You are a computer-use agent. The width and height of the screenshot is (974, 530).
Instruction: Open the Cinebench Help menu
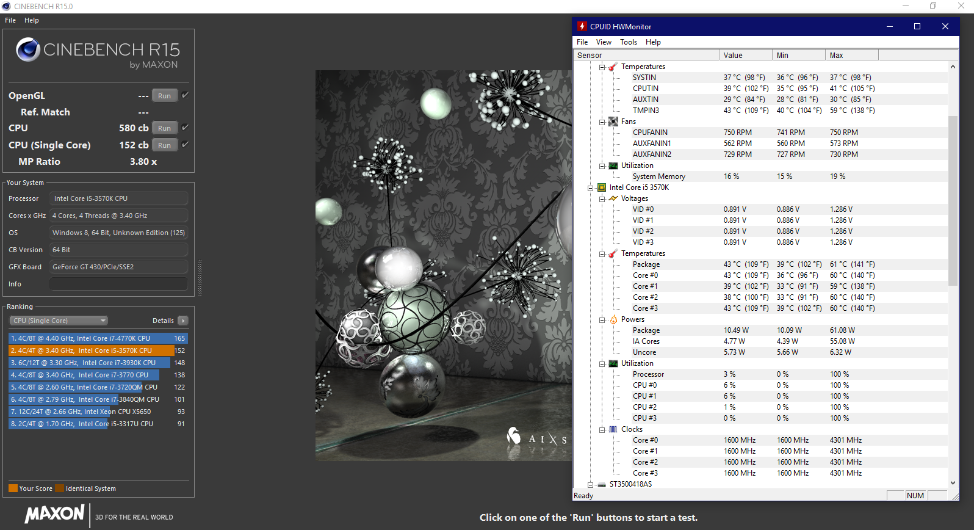[x=32, y=20]
